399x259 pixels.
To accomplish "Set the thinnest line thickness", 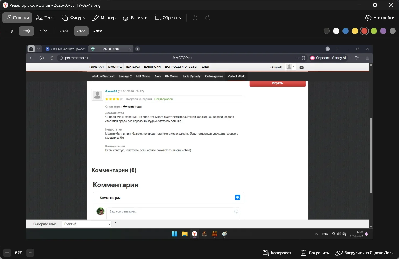I will click(x=64, y=31).
